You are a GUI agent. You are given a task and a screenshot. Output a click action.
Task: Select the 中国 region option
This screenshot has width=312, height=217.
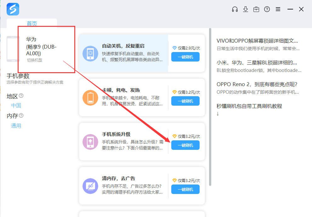point(16,105)
